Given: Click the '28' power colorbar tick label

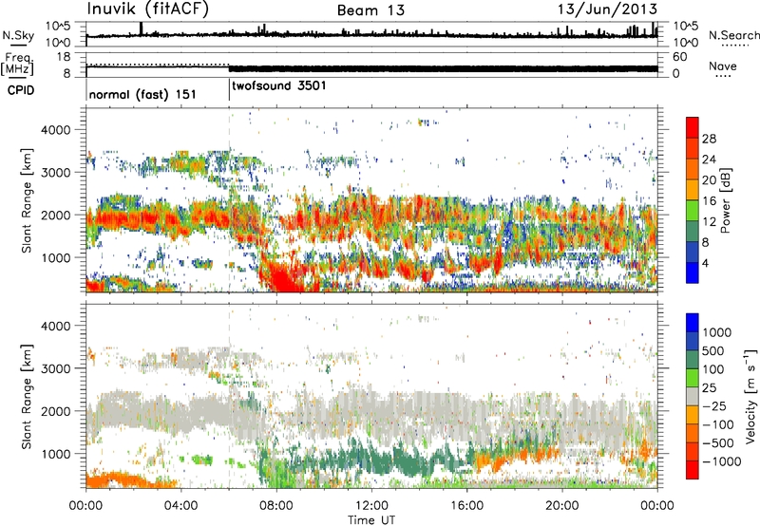Looking at the screenshot, I should [x=709, y=139].
